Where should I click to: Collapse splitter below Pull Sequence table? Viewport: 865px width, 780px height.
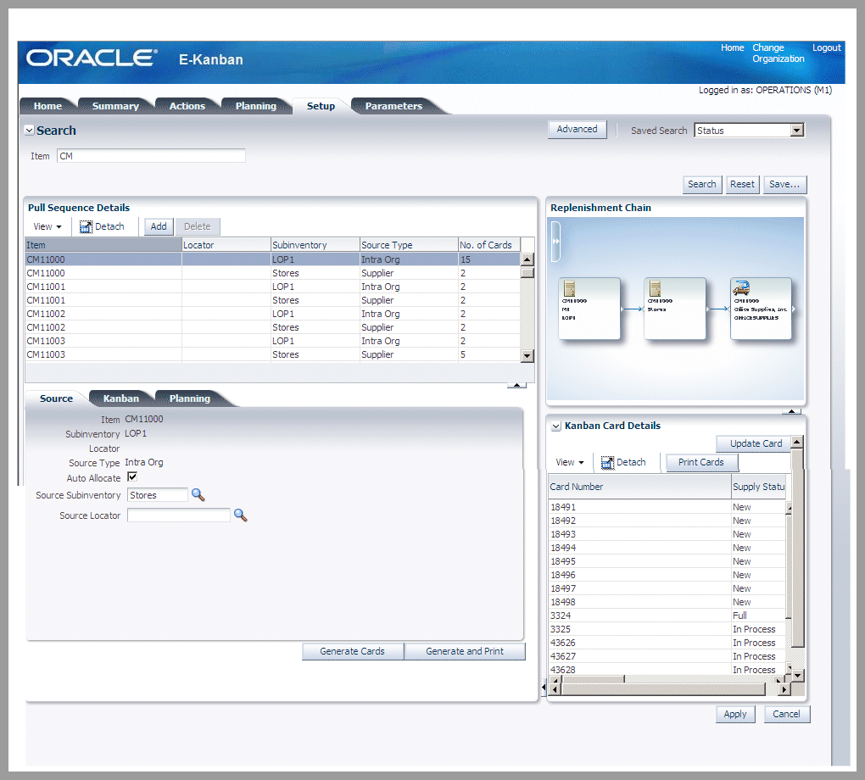(x=516, y=385)
